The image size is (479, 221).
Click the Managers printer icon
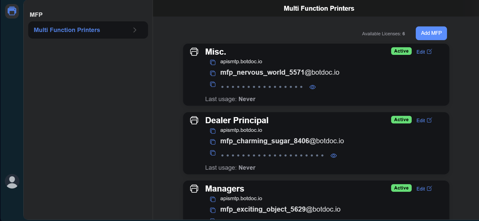tap(194, 189)
